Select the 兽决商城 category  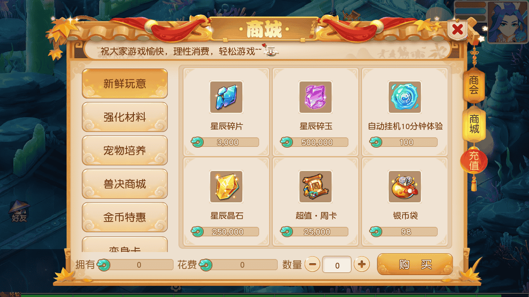(125, 184)
